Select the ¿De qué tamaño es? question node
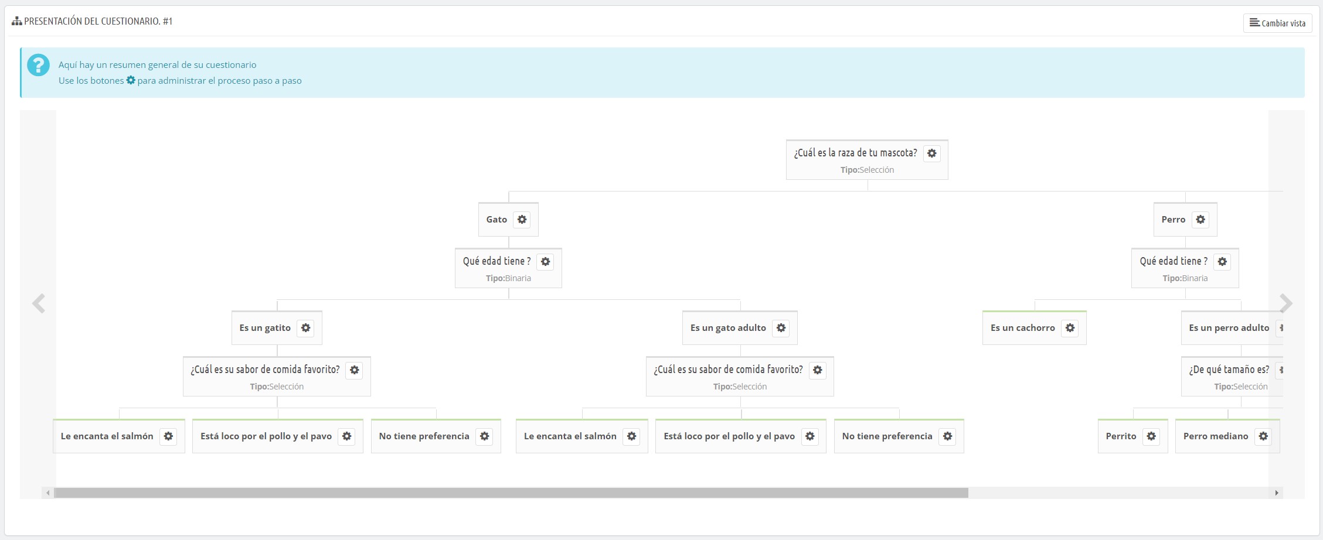The width and height of the screenshot is (1323, 540). pos(1229,370)
